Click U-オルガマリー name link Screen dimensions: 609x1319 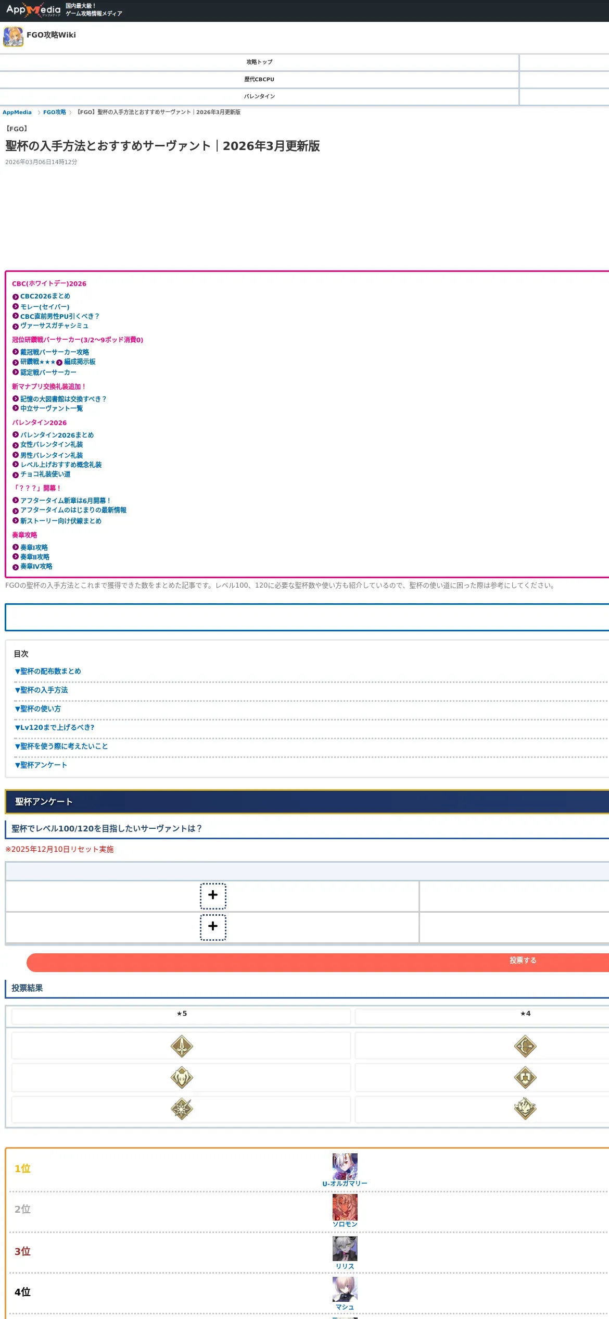[x=345, y=1184]
